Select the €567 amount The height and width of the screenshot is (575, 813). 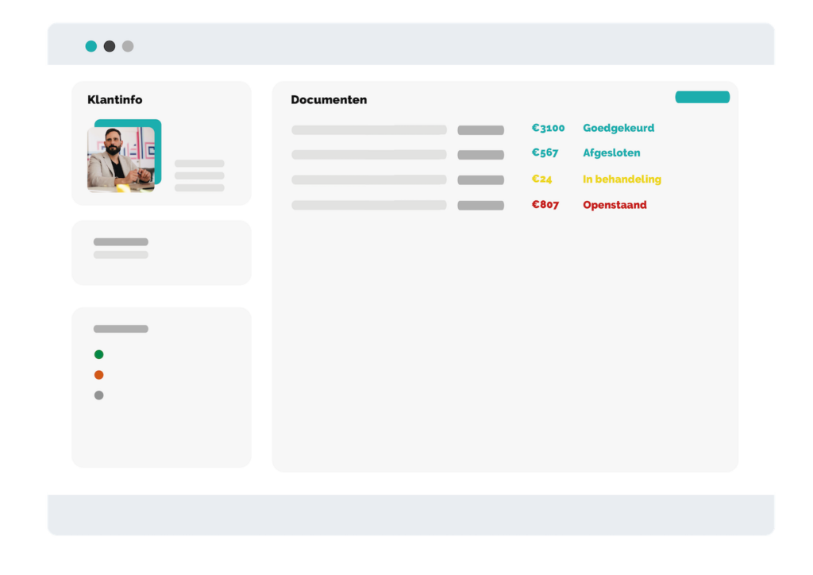pos(545,153)
